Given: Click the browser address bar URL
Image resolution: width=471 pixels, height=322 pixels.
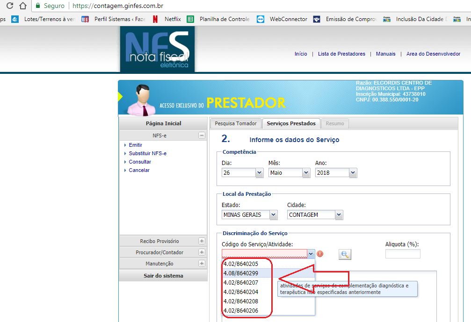Looking at the screenshot, I should (x=118, y=6).
